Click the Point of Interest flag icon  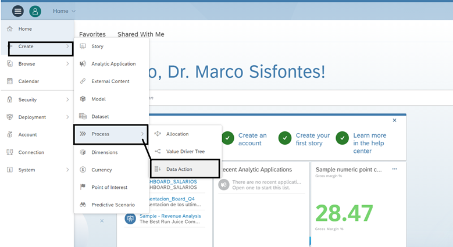tap(83, 187)
